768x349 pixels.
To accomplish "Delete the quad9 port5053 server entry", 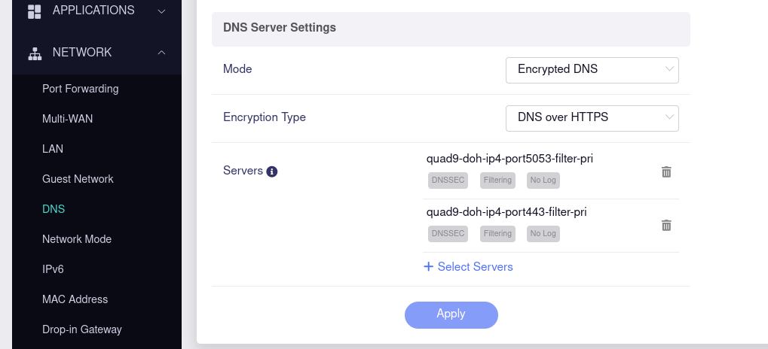I will [666, 172].
